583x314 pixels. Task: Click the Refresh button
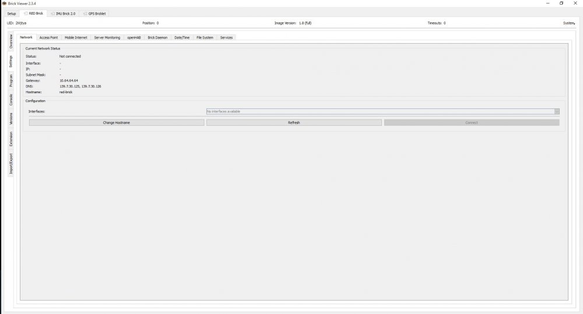pyautogui.click(x=294, y=123)
